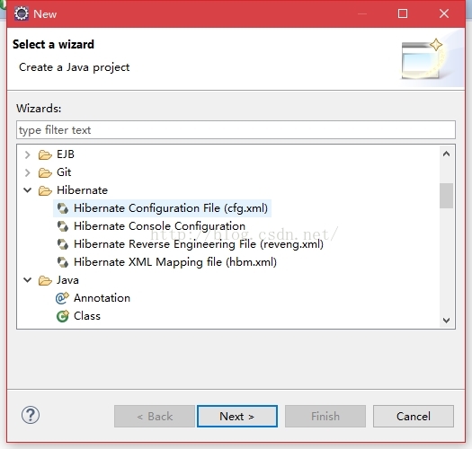Select Hibernate XML Mapping file (hbm.xml)
Viewport: 472px width, 449px height.
click(175, 262)
